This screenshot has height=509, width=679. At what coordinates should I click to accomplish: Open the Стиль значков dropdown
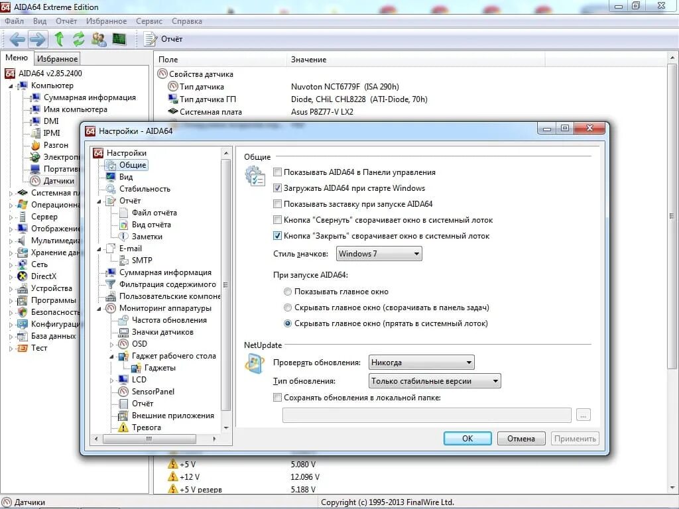pyautogui.click(x=379, y=254)
